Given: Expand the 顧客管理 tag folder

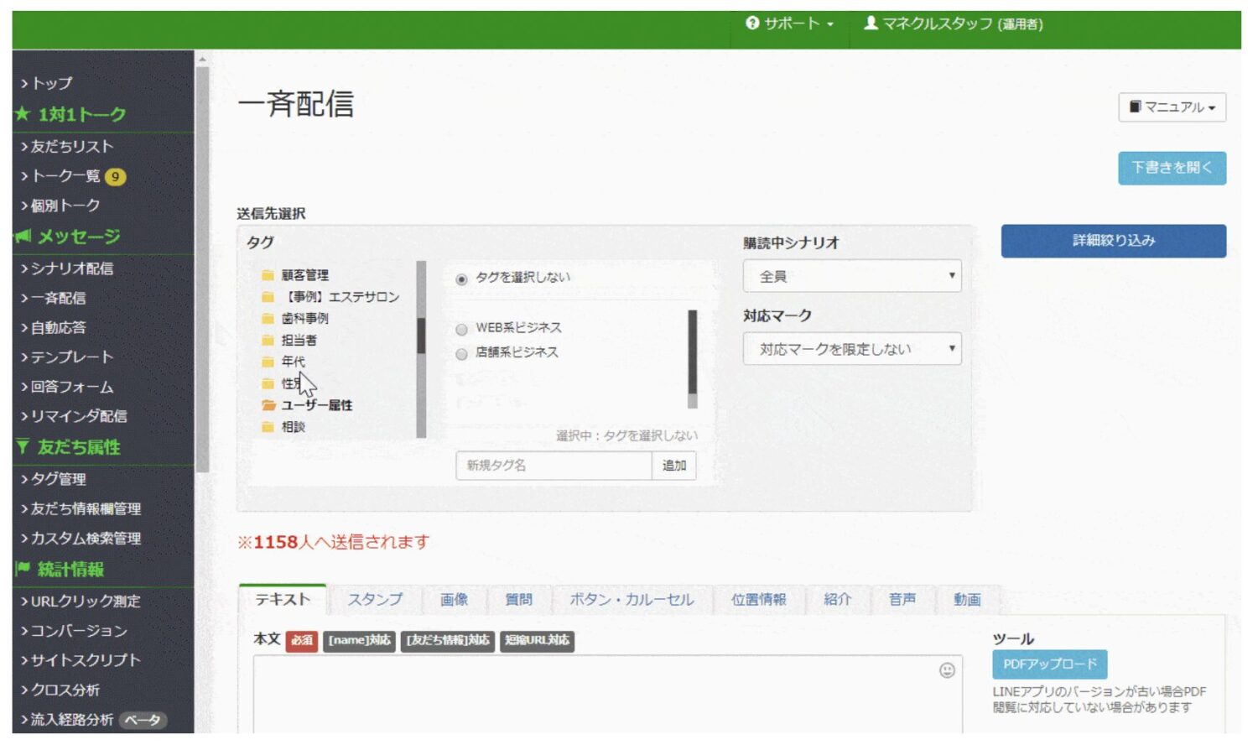Looking at the screenshot, I should click(x=304, y=275).
